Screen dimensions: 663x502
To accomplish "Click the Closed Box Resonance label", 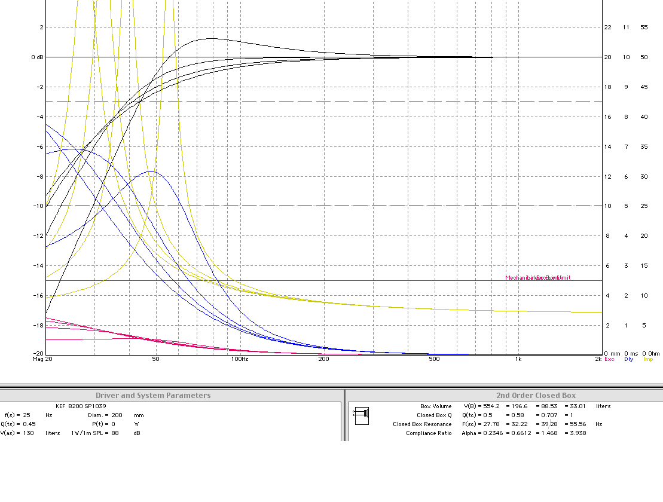I will click(422, 424).
